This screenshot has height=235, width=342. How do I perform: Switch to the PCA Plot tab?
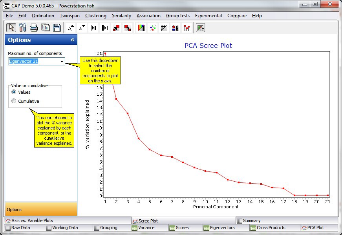tap(319, 228)
